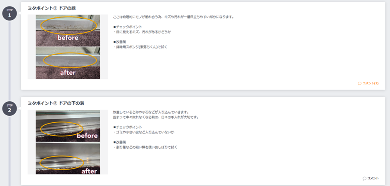The image size is (390, 186).
Task: Open the コメント(1) link in step 1
Action: tap(368, 83)
